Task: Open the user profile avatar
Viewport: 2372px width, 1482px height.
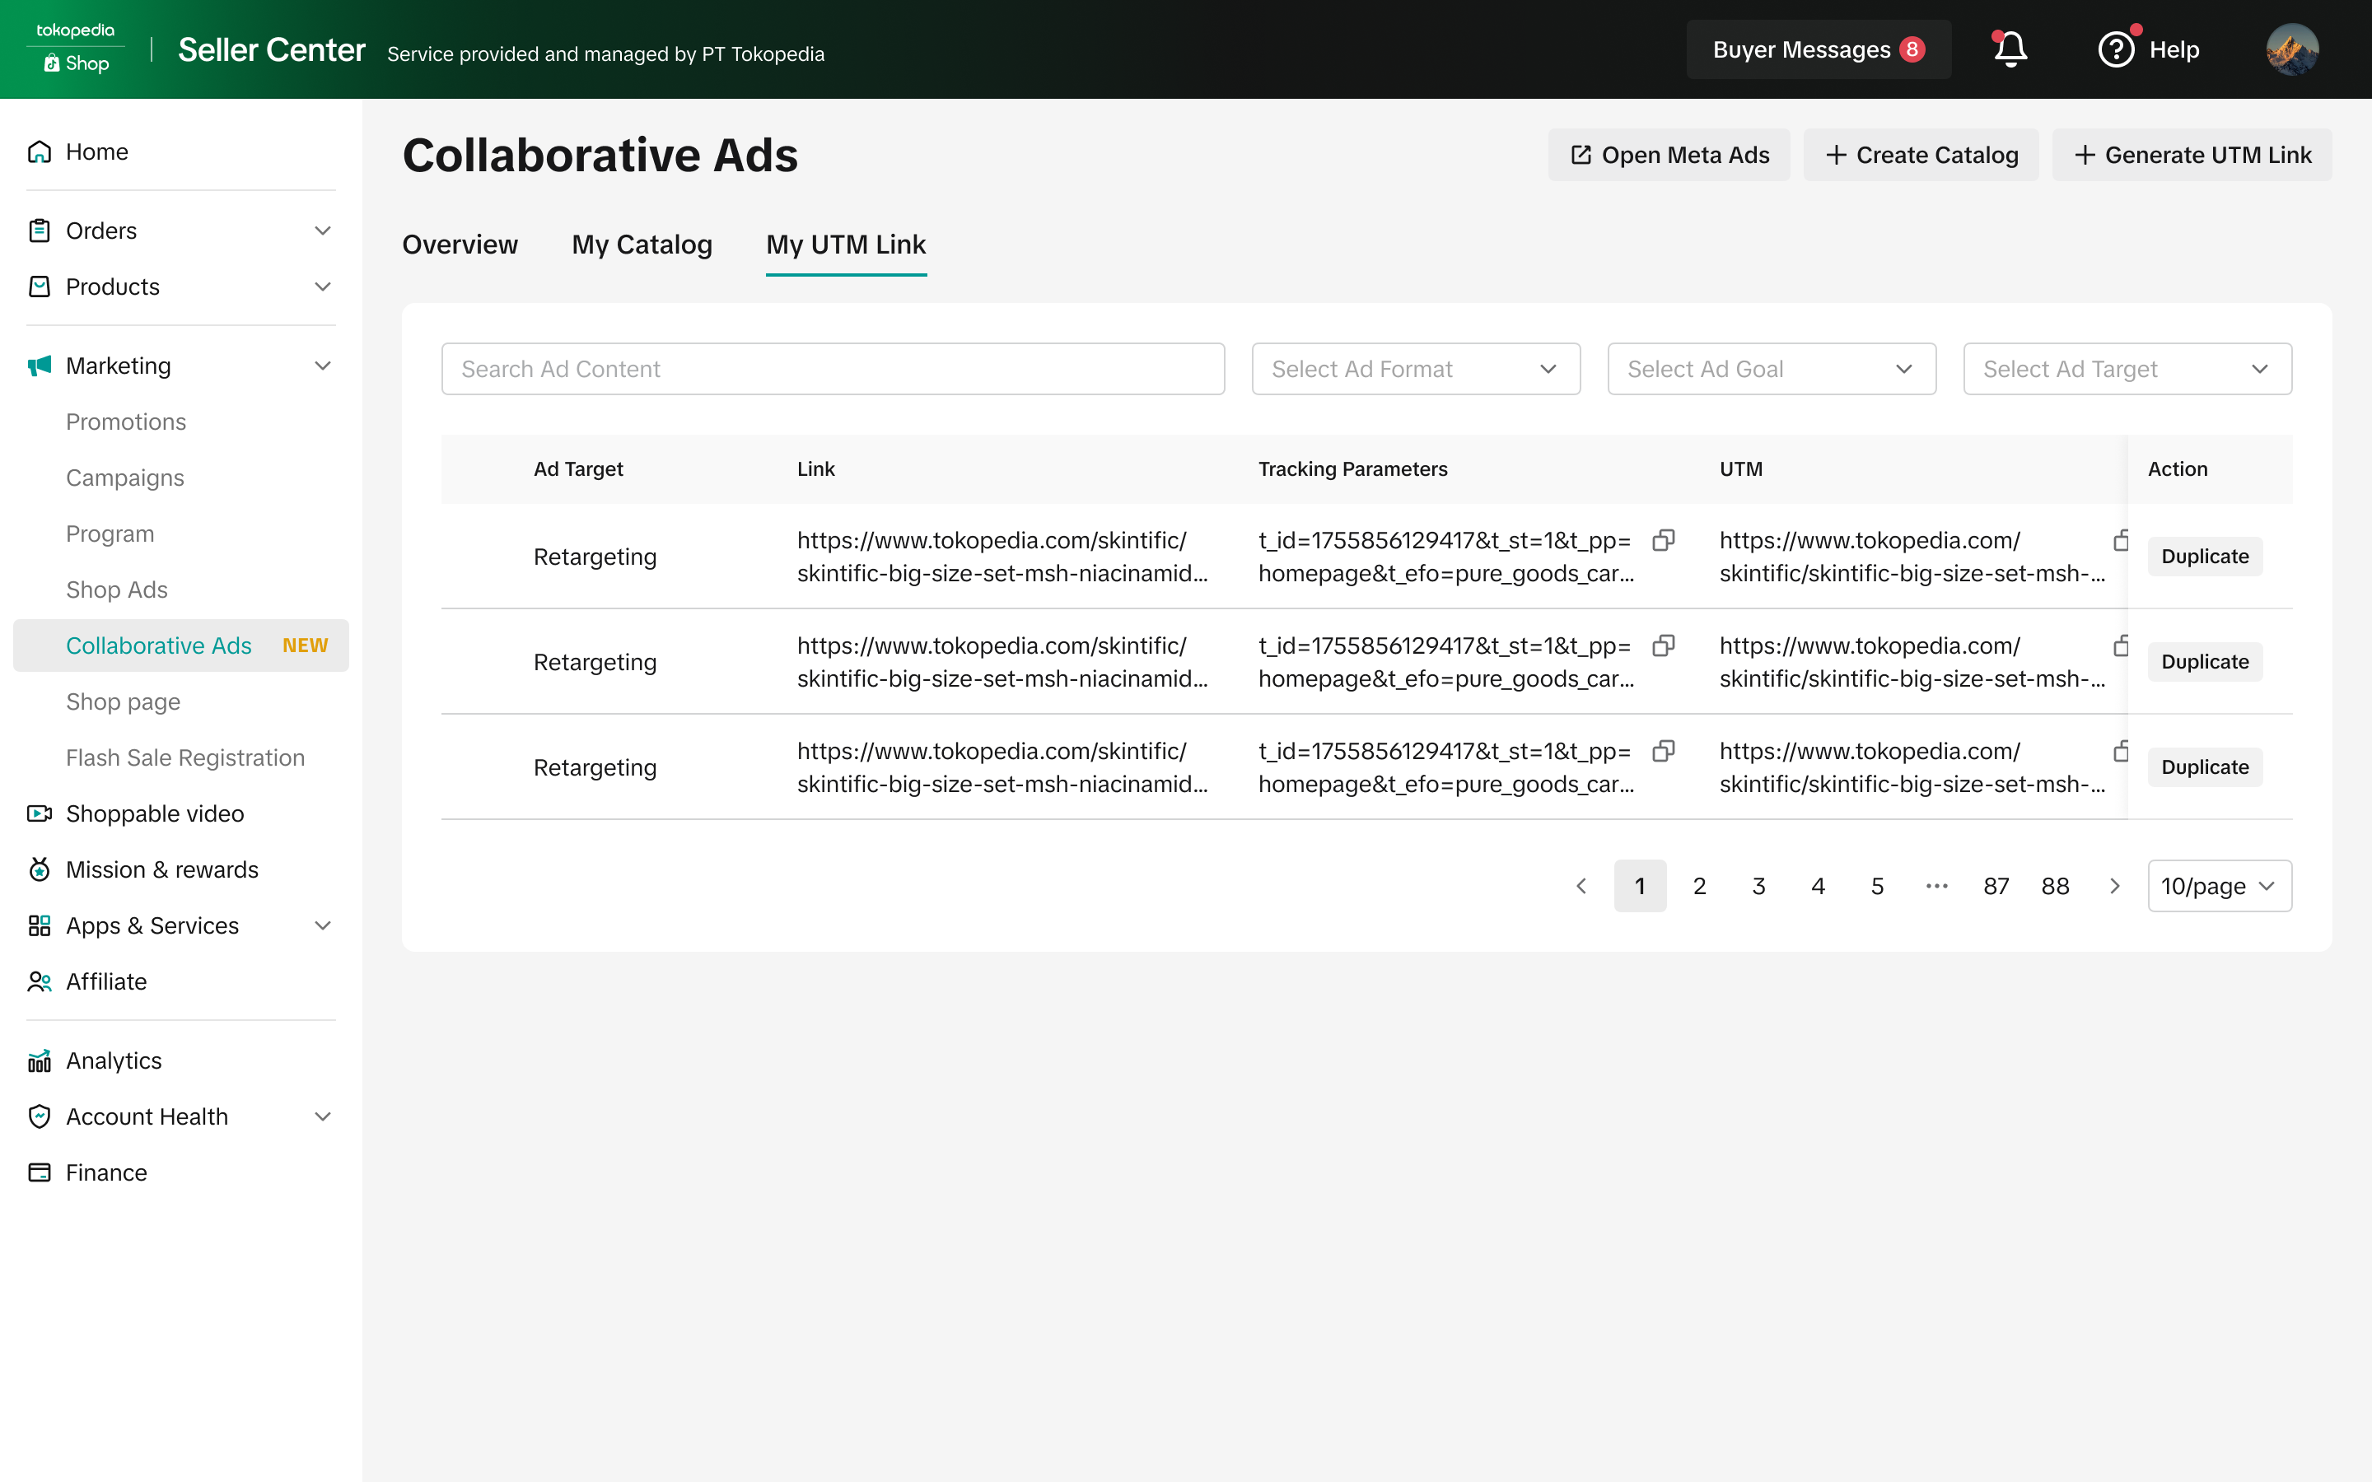Action: point(2291,49)
